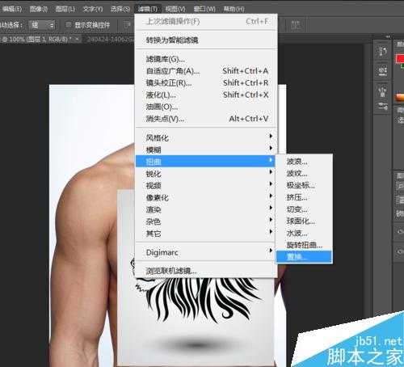Select 挤压... pinch filter
Screen dimensions: 404x367
pos(305,197)
